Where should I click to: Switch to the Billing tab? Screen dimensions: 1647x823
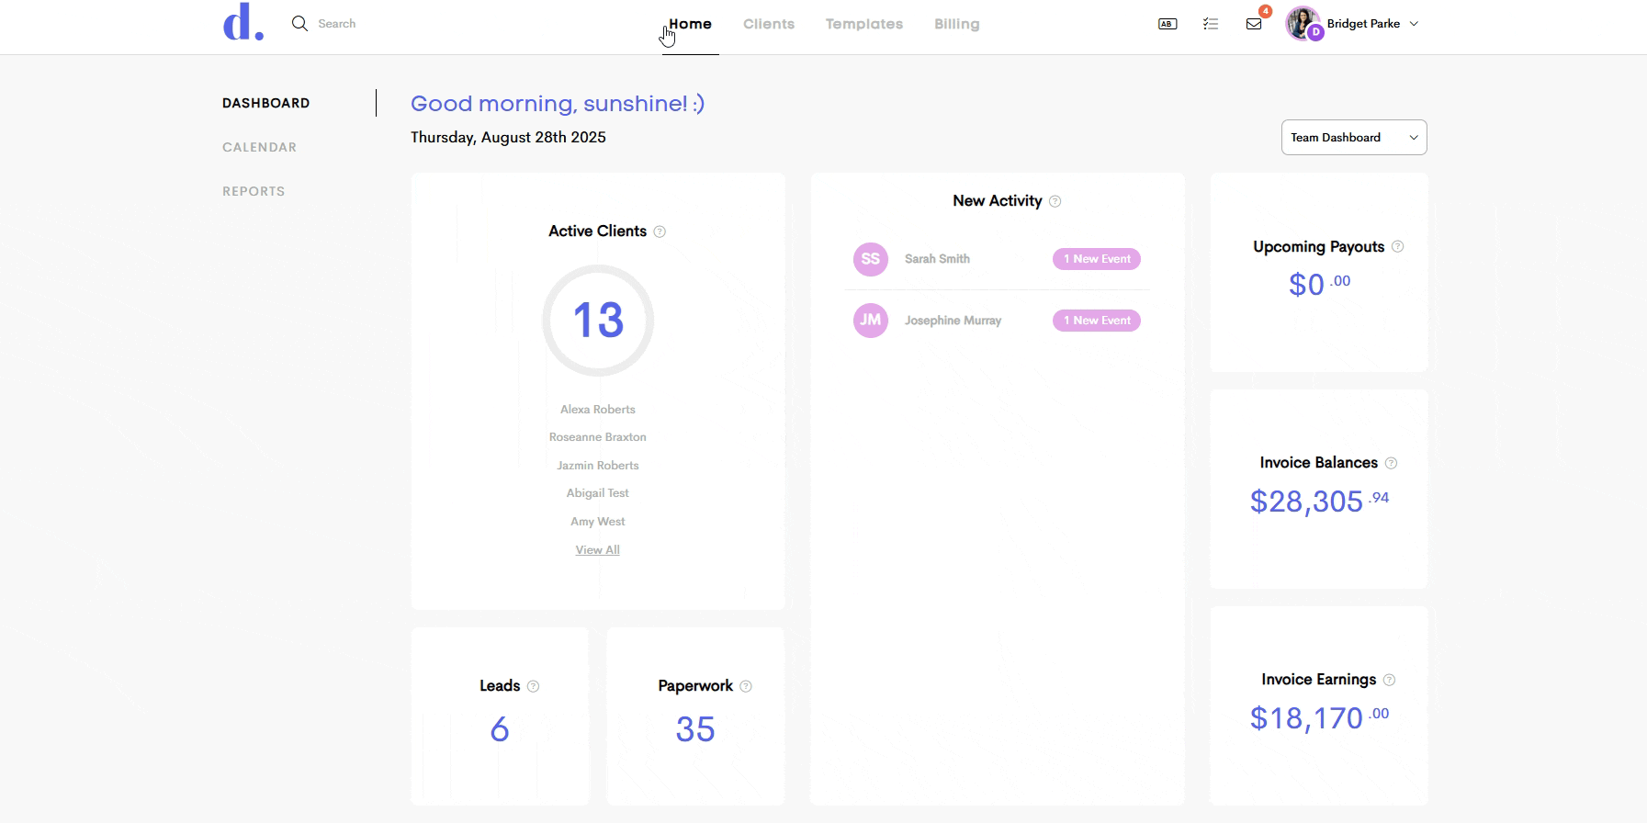point(957,24)
